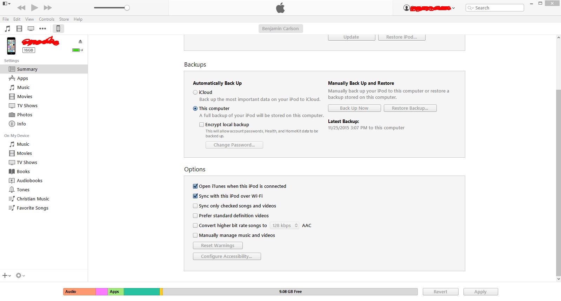This screenshot has height=301, width=561.
Task: Click the Apply button
Action: point(481,292)
